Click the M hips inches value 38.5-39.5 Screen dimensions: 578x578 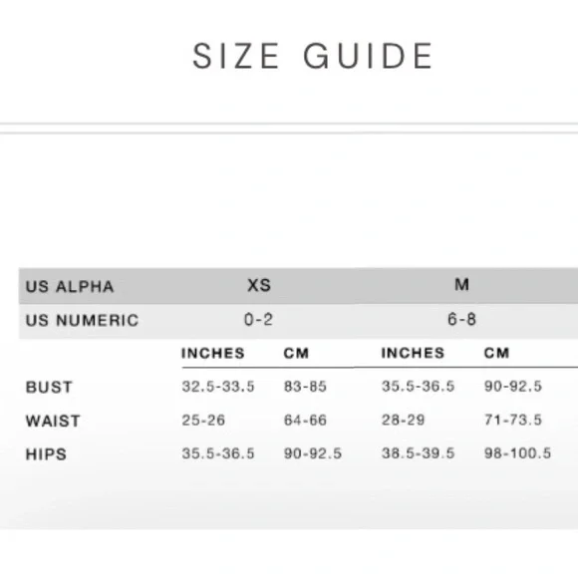[418, 453]
